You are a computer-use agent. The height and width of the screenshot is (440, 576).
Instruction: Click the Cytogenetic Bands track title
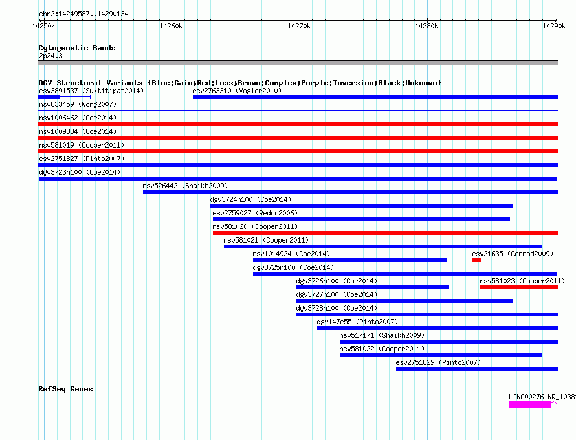(77, 48)
